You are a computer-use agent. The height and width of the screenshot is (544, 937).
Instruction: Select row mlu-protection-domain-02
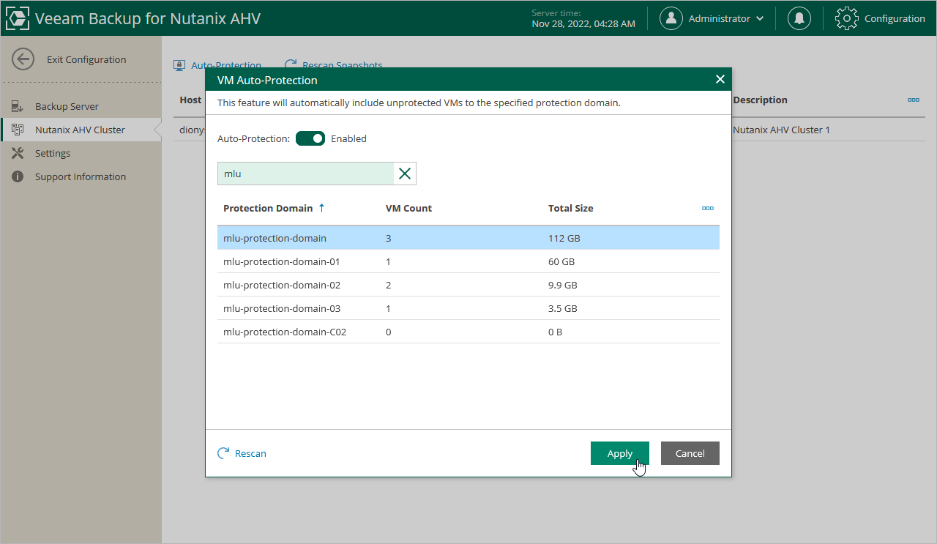[468, 285]
